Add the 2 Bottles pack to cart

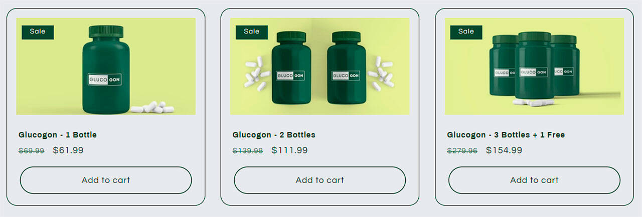tap(320, 180)
